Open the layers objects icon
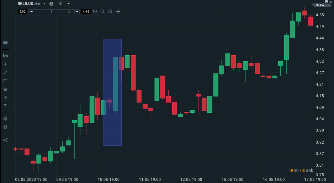The width and height of the screenshot is (334, 183). tap(5, 127)
